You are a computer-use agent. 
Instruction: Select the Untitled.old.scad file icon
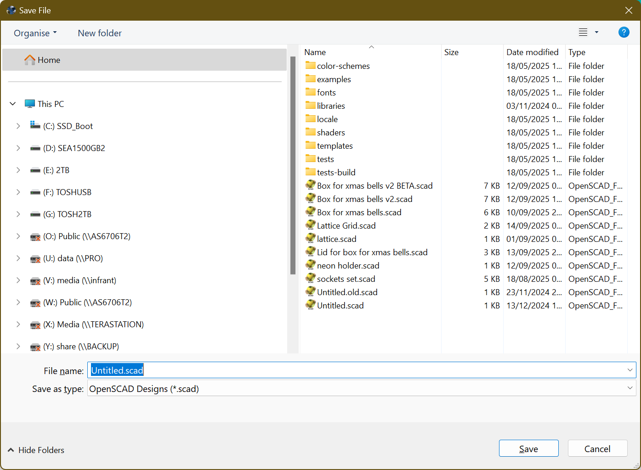310,292
